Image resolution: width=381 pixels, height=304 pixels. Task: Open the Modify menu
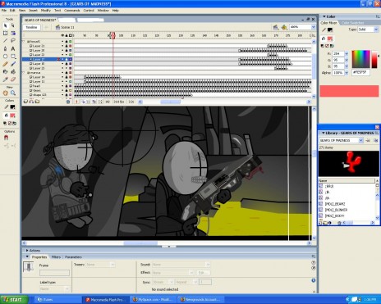click(46, 11)
